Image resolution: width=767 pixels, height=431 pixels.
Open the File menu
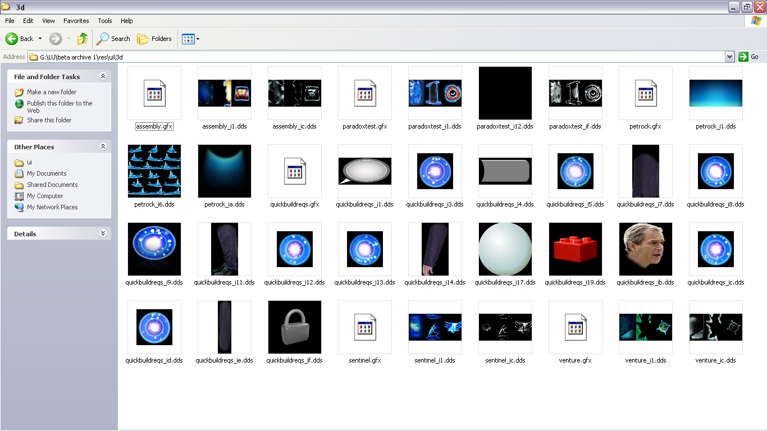point(10,21)
